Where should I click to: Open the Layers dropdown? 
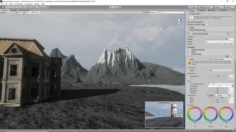tap(219, 7)
